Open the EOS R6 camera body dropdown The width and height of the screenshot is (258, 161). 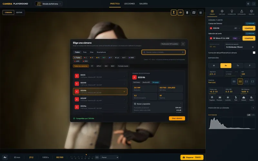(225, 28)
